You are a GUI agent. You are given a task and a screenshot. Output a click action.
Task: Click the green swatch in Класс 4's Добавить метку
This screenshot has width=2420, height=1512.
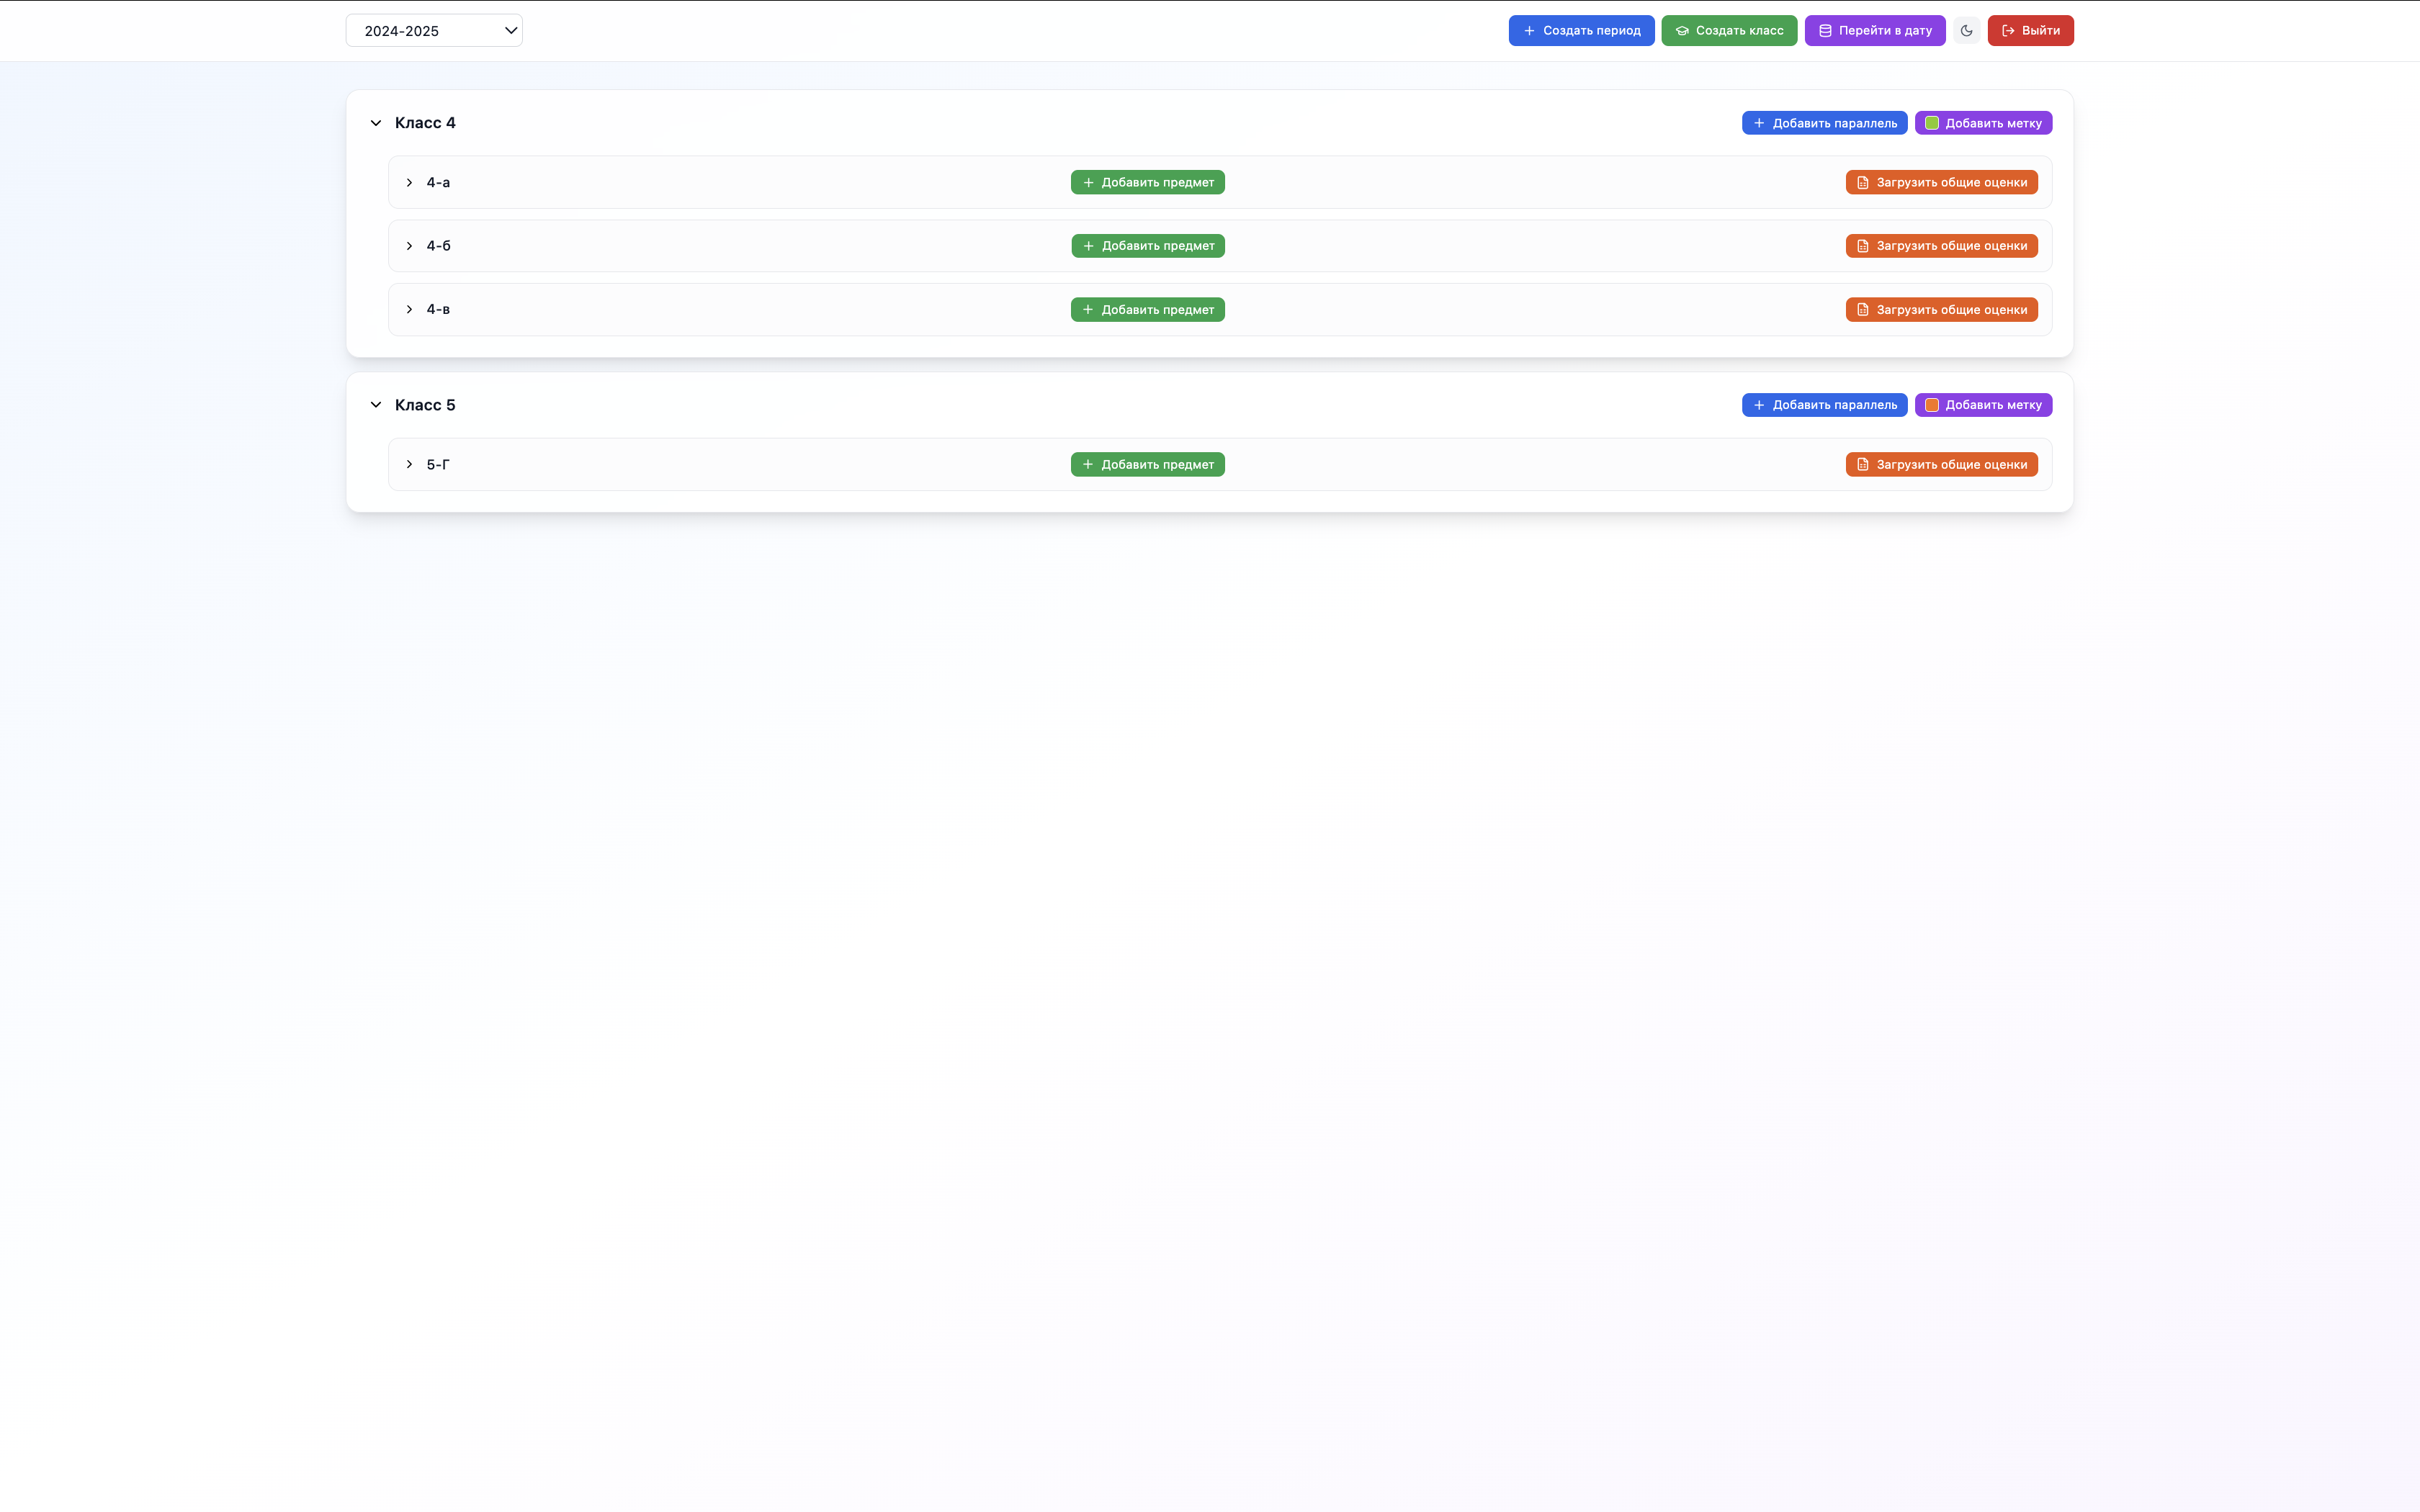(1931, 123)
